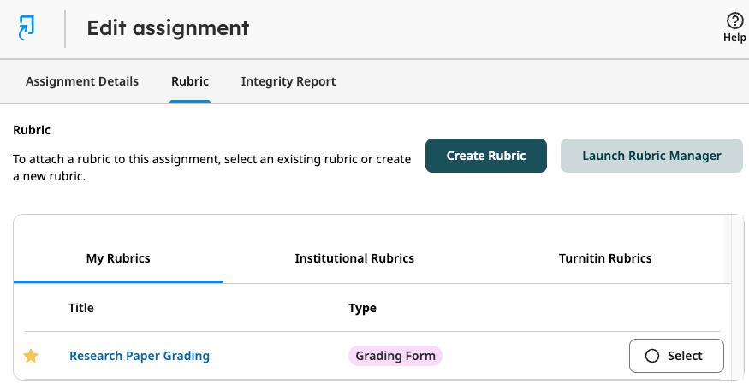Show the My Rubrics list tab
The width and height of the screenshot is (749, 384).
(118, 258)
